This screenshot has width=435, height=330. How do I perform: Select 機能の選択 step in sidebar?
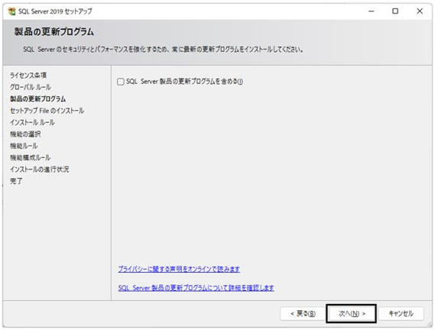tap(25, 134)
